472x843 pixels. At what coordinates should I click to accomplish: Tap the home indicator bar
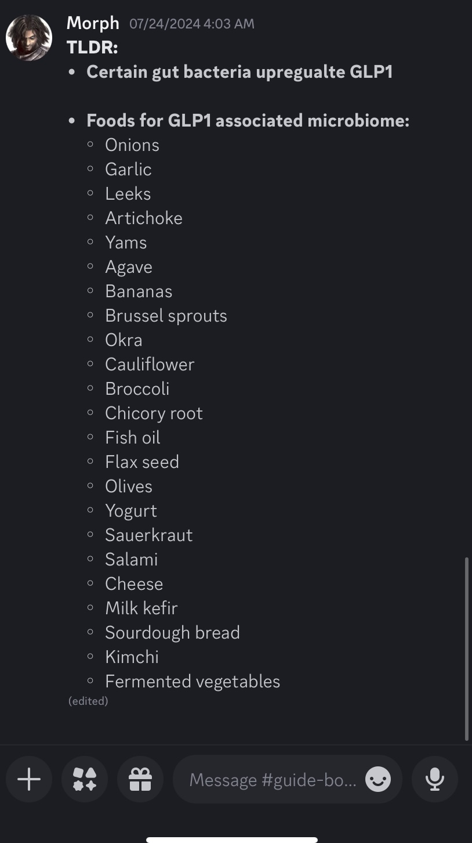click(232, 839)
